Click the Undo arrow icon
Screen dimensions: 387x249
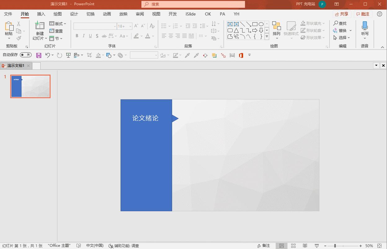(x=47, y=55)
